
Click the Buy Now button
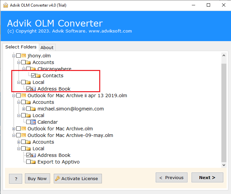click(37, 178)
